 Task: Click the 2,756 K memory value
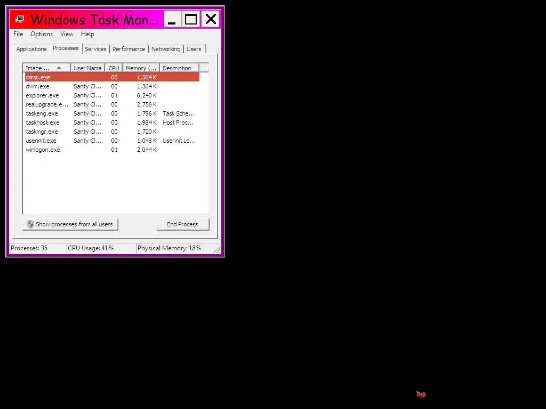pyautogui.click(x=147, y=104)
